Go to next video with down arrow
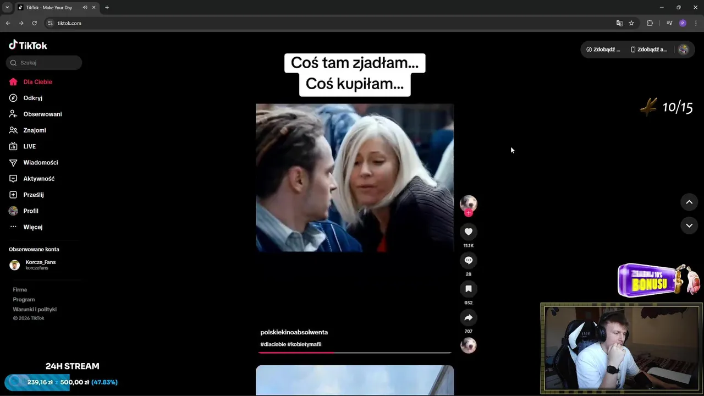Screen dimensions: 704x396 click(x=689, y=226)
